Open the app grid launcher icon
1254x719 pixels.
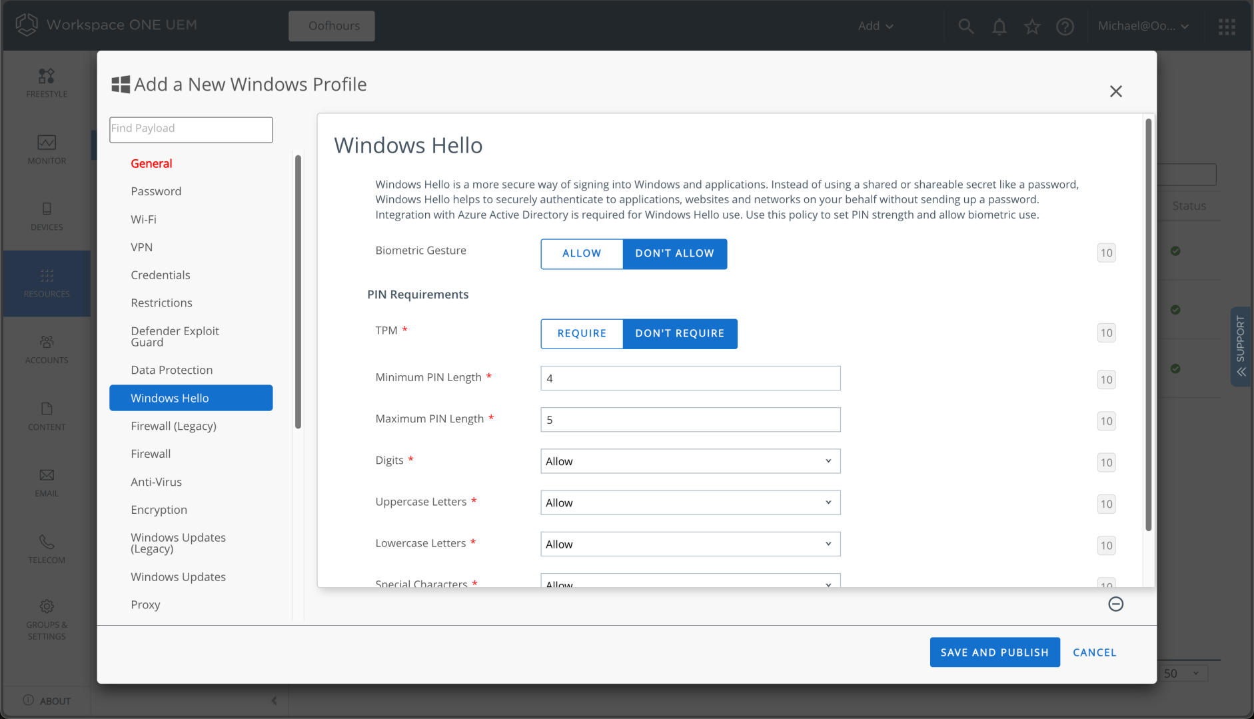(x=1227, y=26)
